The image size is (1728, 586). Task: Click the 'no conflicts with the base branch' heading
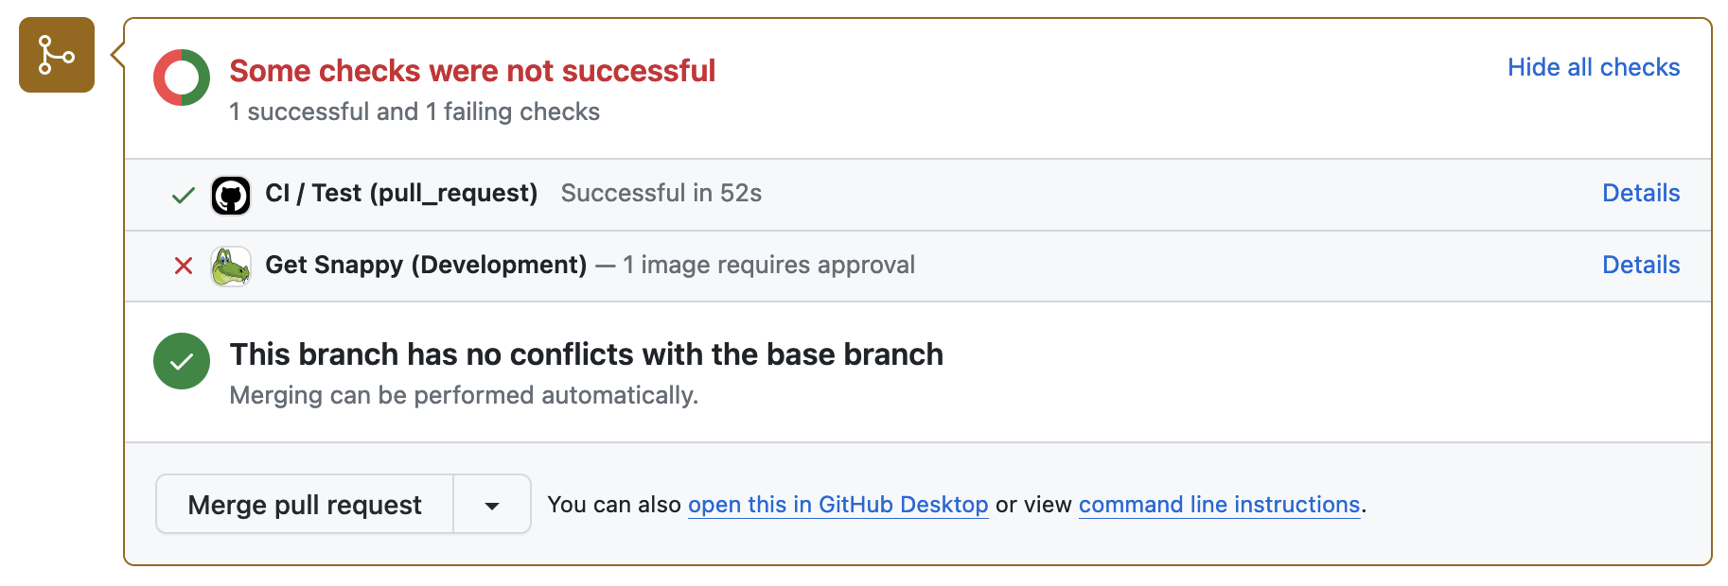click(x=587, y=354)
